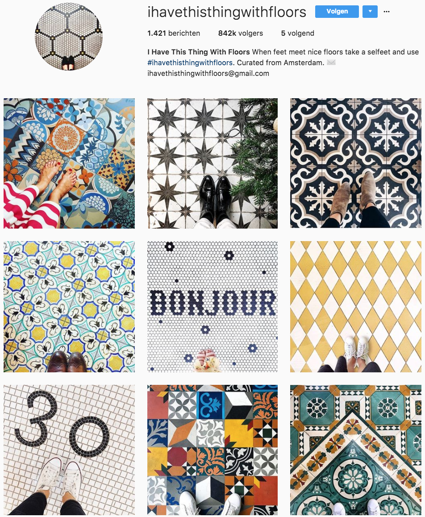Open the three-dot options menu

[387, 12]
